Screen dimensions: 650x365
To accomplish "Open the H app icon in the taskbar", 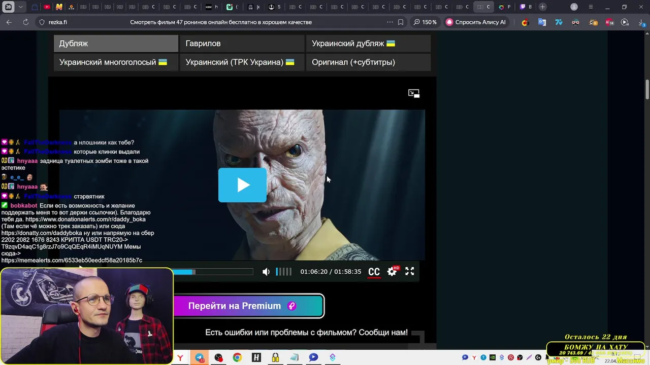I will (x=256, y=357).
